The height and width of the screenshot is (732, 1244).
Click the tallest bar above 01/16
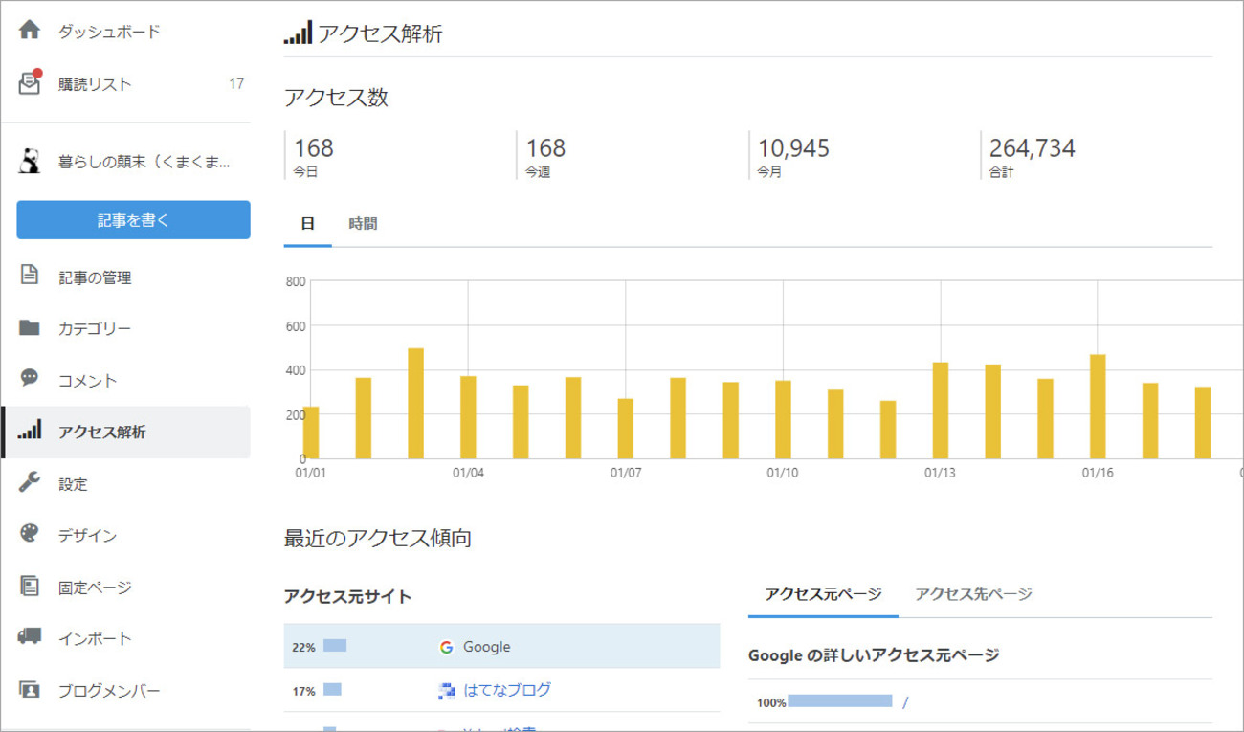[x=1098, y=406]
